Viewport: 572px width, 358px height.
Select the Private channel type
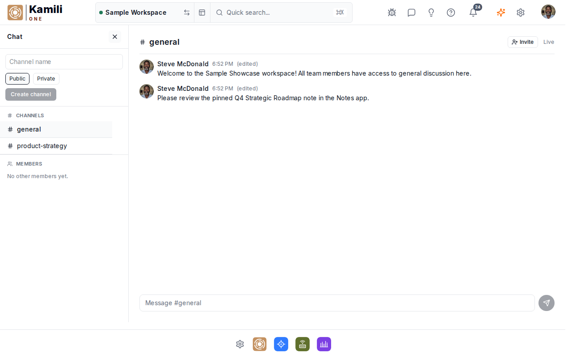click(46, 79)
